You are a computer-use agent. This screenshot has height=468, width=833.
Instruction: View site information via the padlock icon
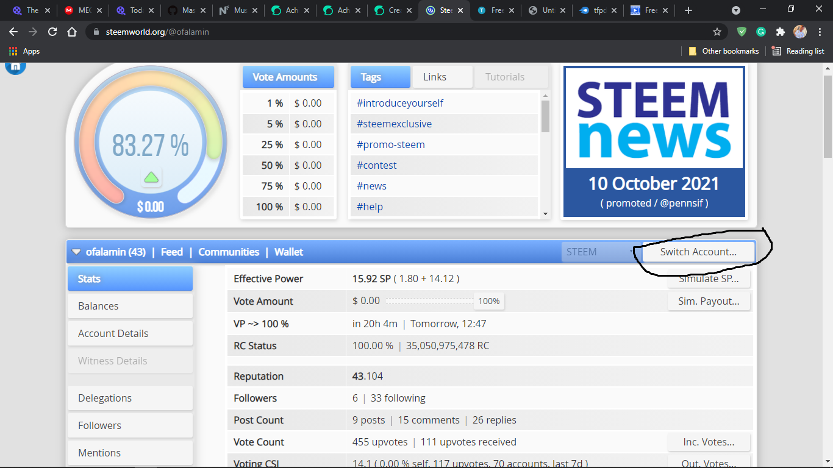pyautogui.click(x=96, y=32)
